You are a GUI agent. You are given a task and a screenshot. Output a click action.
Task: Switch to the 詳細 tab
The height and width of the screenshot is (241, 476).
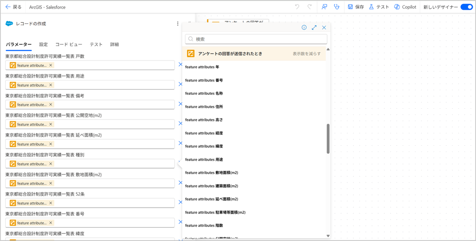[x=114, y=44]
